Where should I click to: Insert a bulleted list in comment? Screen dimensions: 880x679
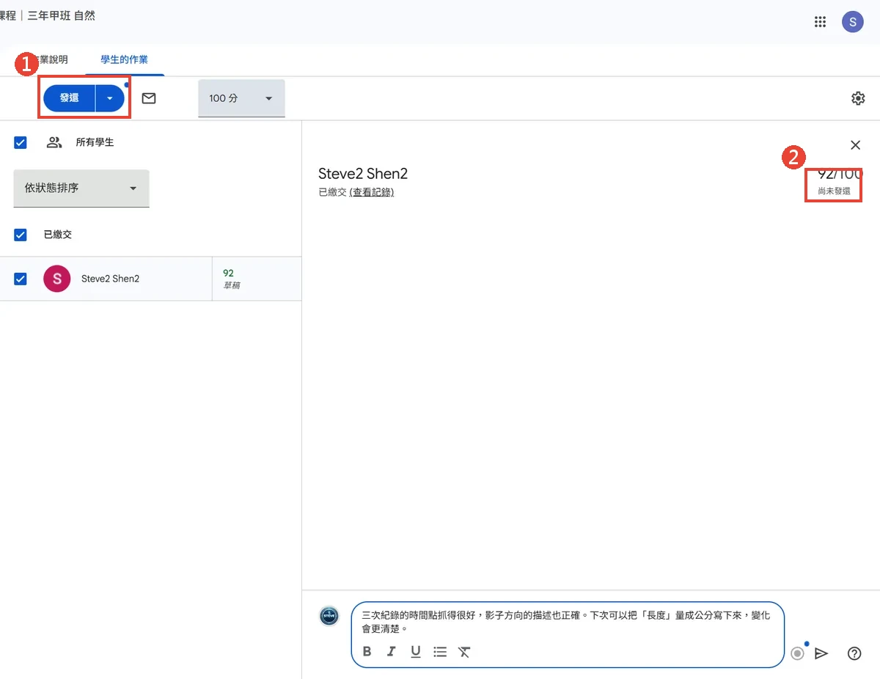coord(440,652)
